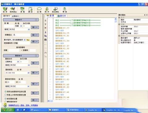Click 插入 button beside 按键组合
Image resolution: width=148 pixels, height=113 pixels.
tap(35, 35)
